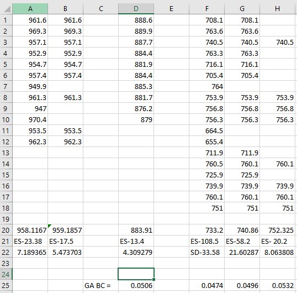Select cell F22 with SD-33.58
297x293 pixels.
pos(206,252)
